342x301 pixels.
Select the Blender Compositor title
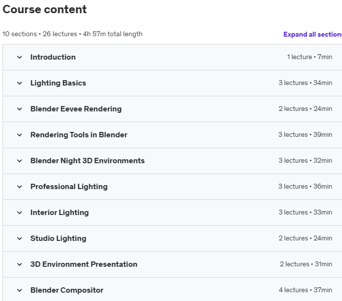[67, 290]
